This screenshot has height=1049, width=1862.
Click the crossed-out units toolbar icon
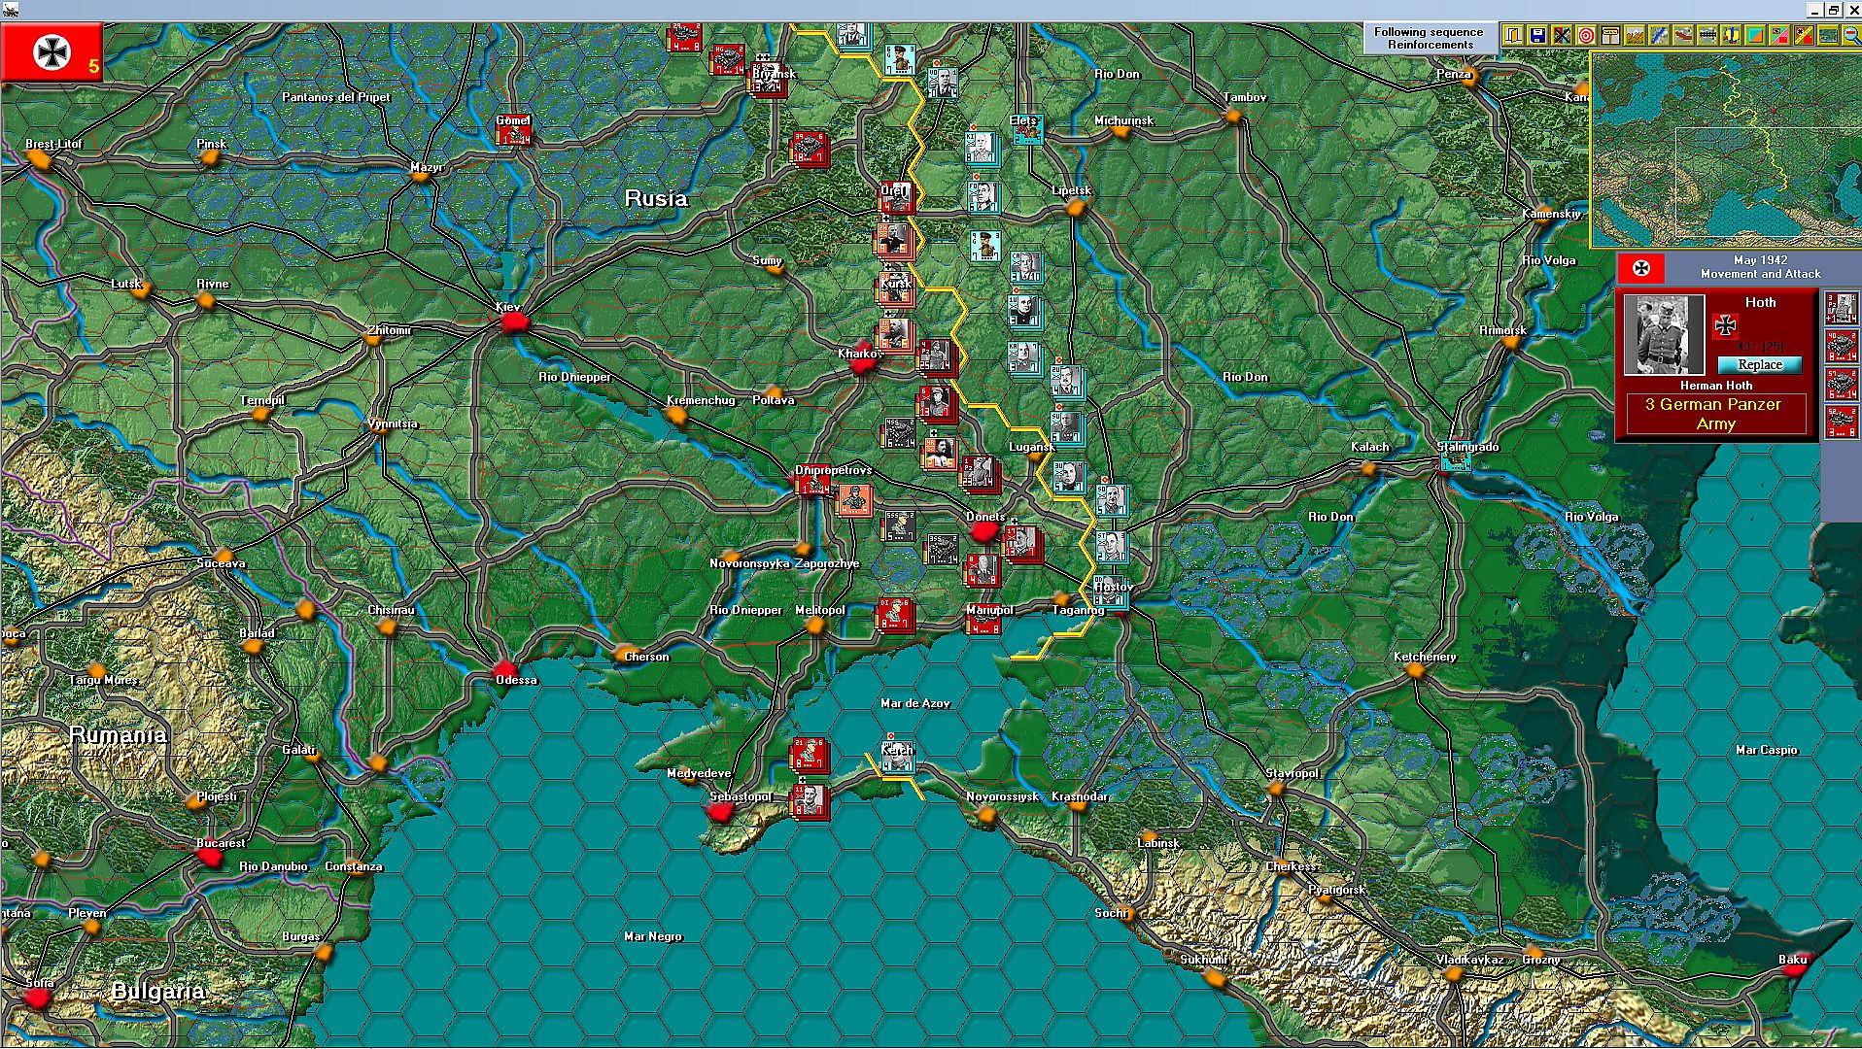tap(1562, 36)
